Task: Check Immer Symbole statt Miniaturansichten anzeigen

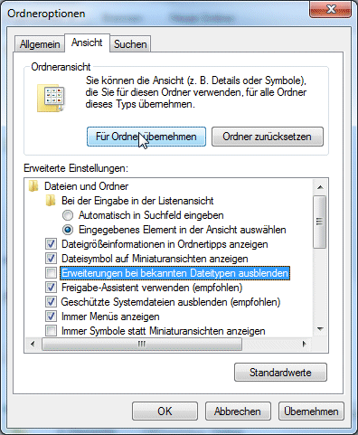Action: coord(51,331)
